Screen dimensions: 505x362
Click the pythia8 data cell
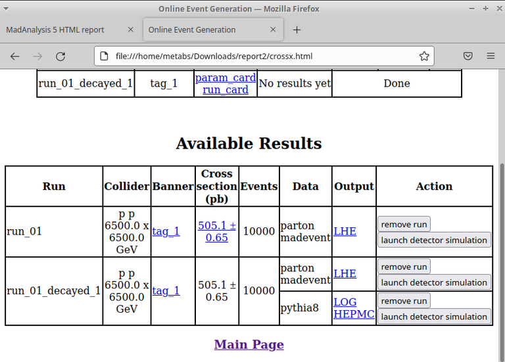click(306, 308)
